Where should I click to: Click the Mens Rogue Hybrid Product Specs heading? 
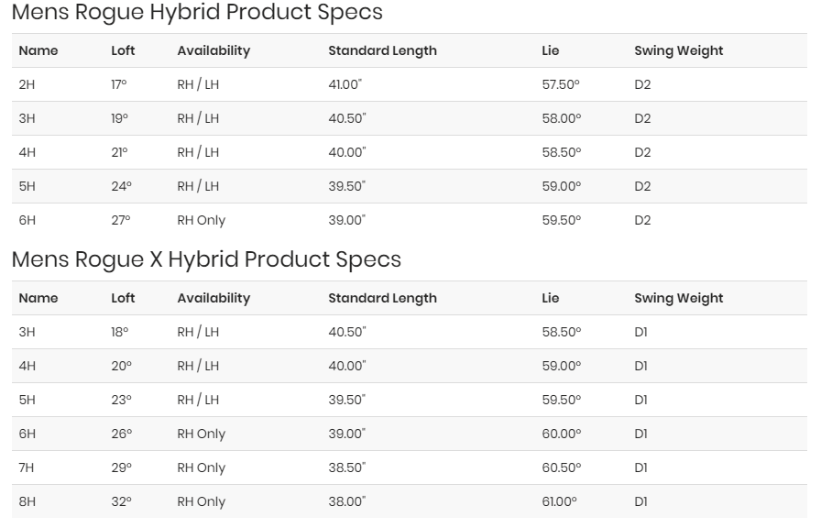[197, 13]
